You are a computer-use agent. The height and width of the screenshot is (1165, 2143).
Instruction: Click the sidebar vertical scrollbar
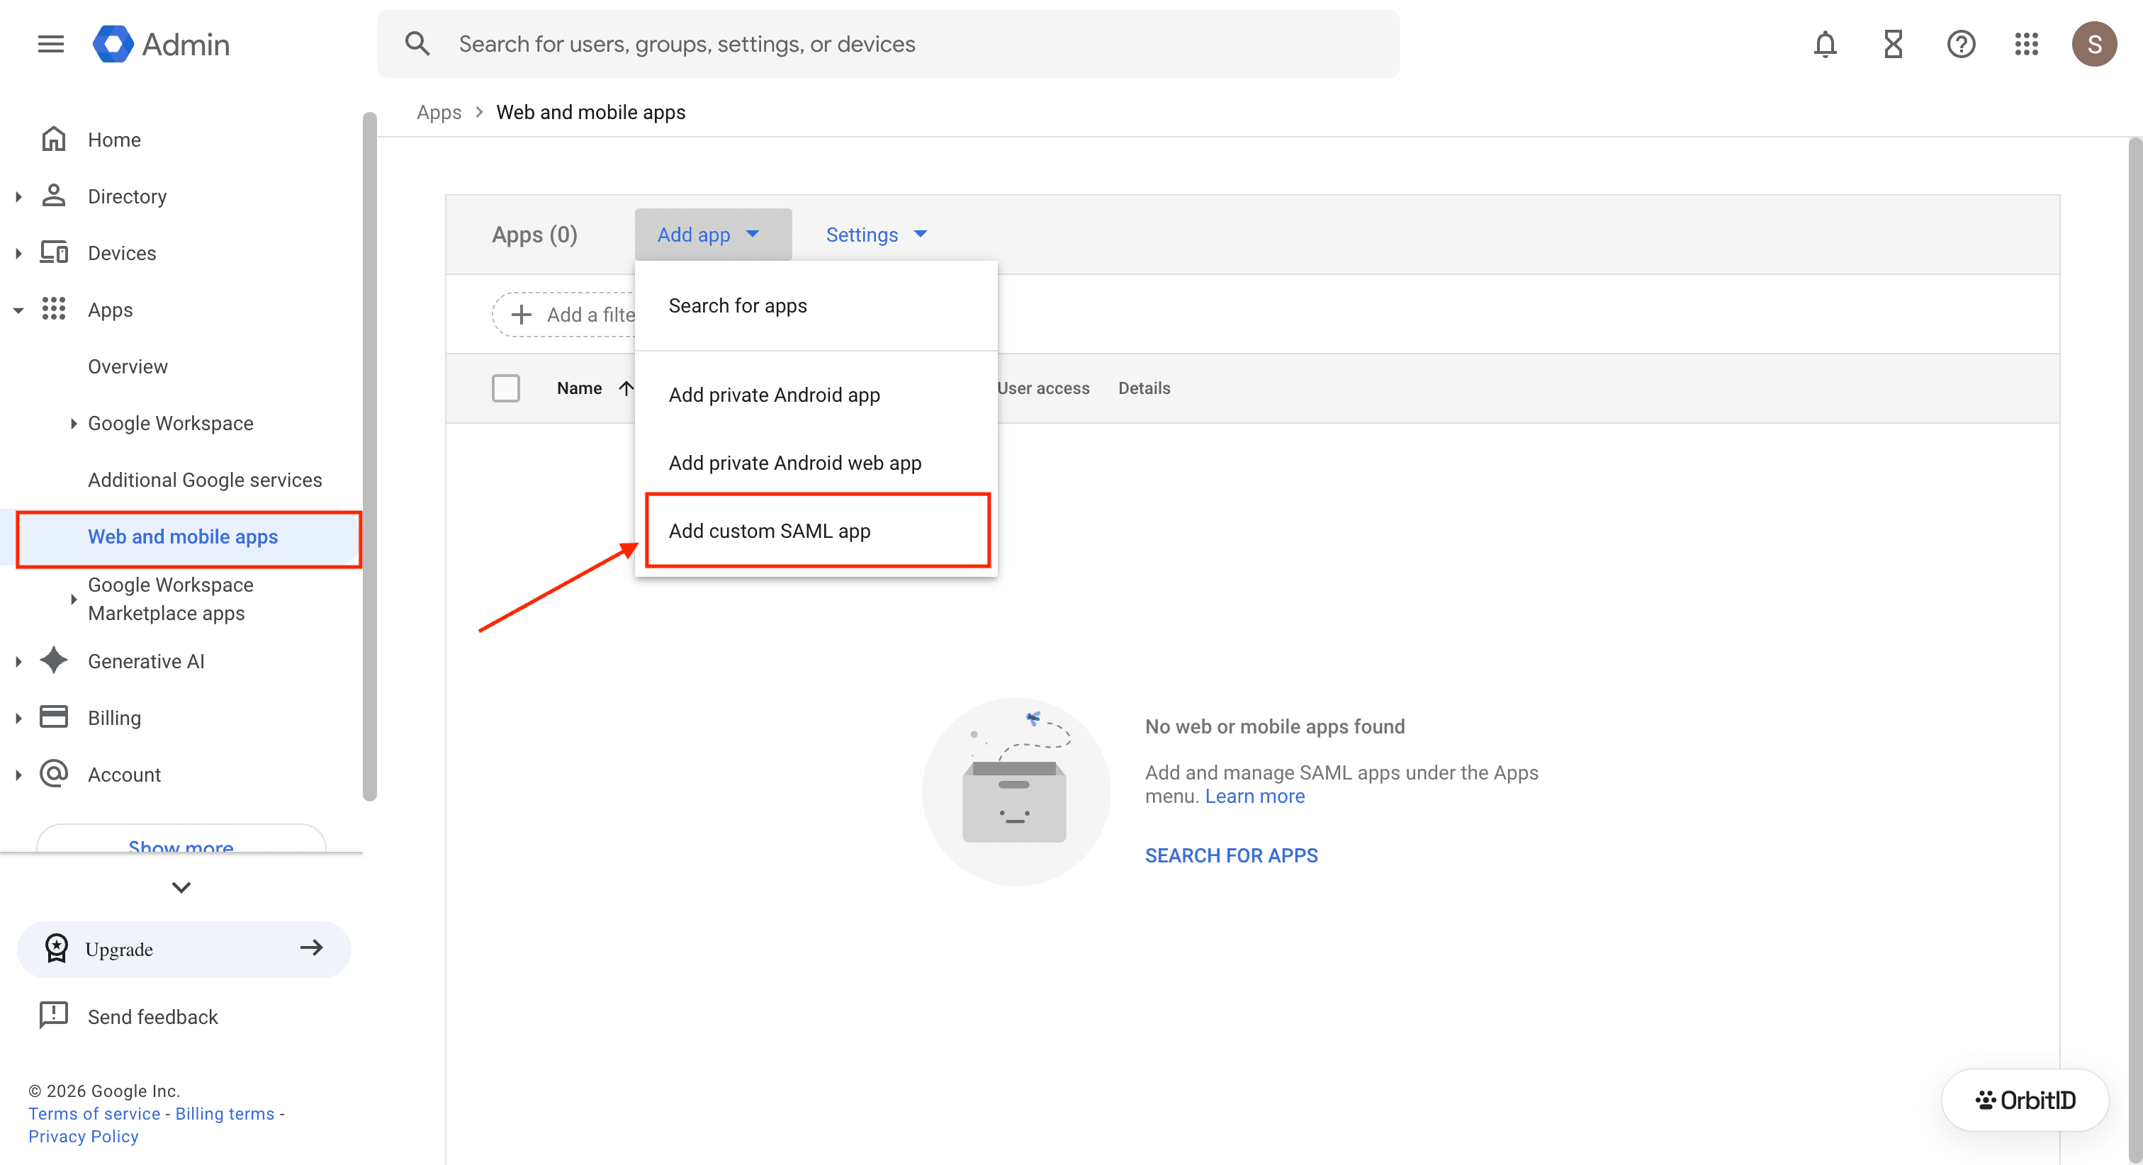[369, 456]
